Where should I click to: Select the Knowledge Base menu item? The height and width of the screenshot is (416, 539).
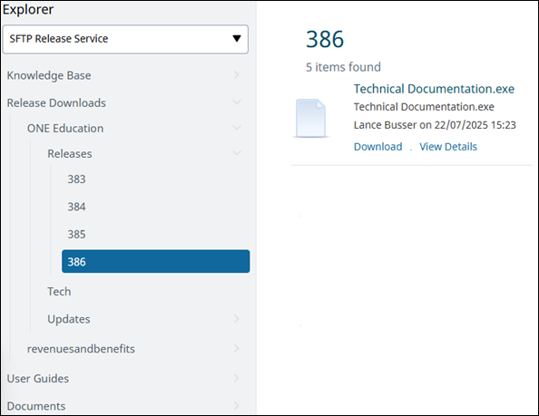click(x=49, y=75)
